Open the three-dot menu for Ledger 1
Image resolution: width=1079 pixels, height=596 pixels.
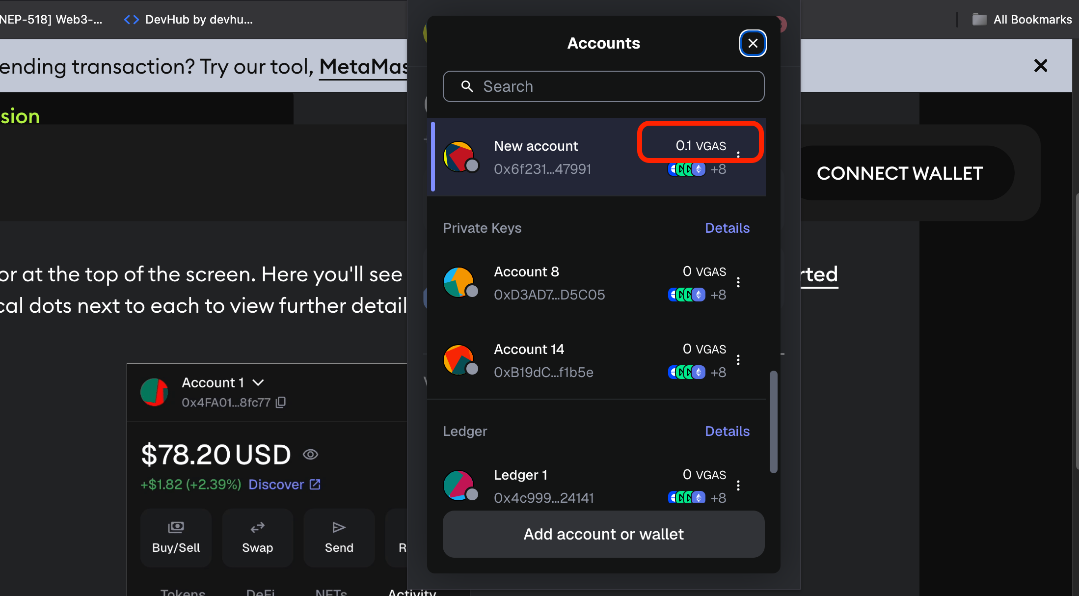tap(738, 485)
